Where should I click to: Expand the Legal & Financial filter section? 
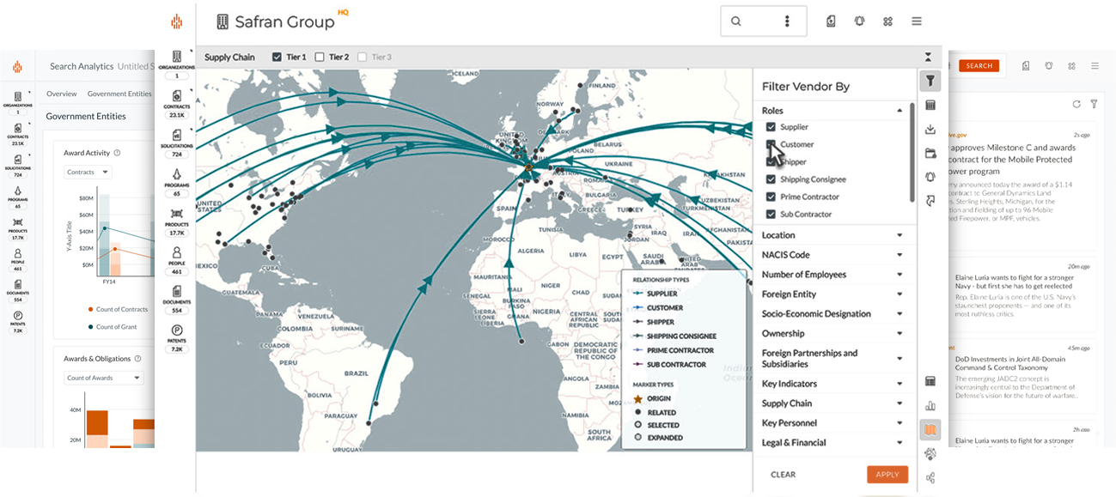coord(900,443)
